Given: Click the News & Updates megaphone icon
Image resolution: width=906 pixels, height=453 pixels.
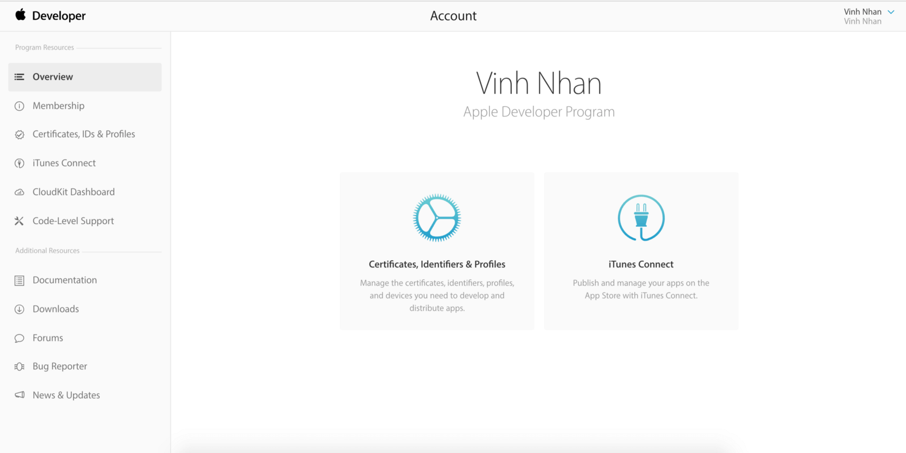Looking at the screenshot, I should [x=19, y=395].
